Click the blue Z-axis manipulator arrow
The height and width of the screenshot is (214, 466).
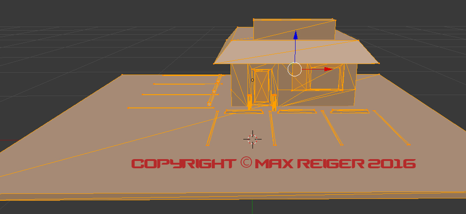click(x=296, y=35)
